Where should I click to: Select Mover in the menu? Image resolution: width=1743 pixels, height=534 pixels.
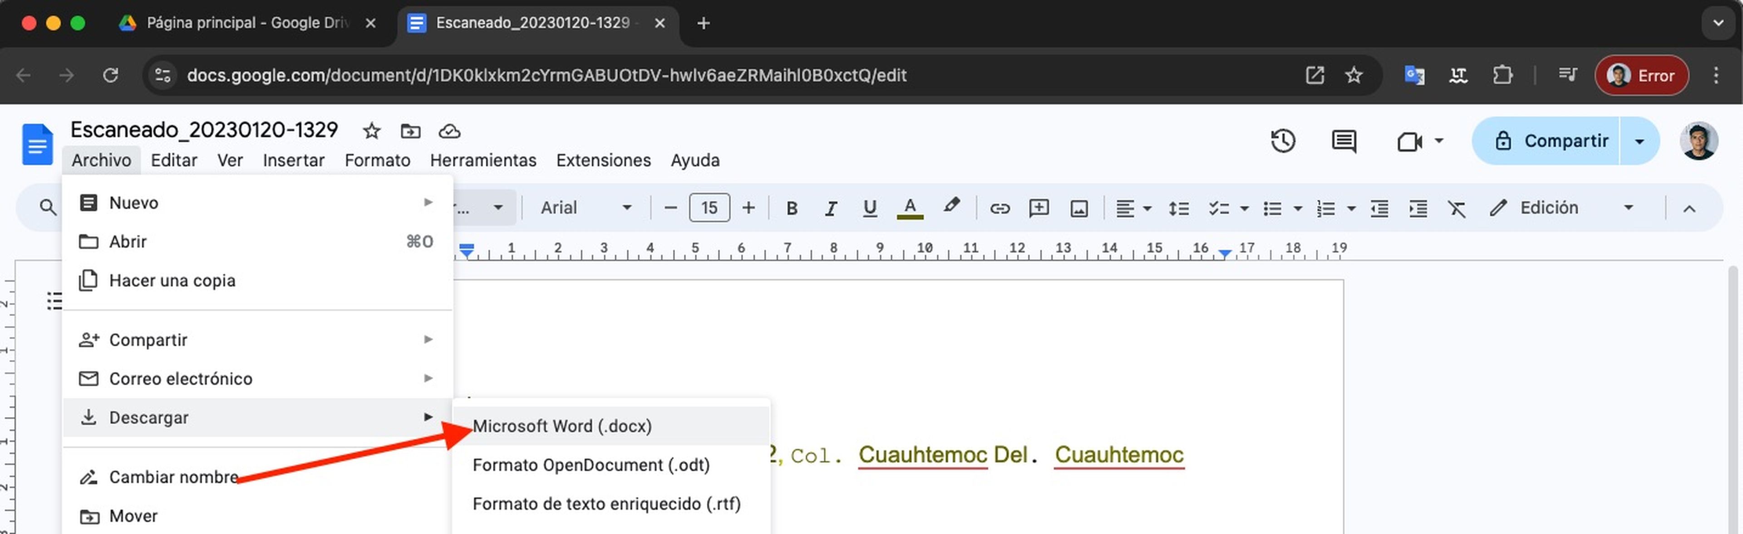point(257,516)
